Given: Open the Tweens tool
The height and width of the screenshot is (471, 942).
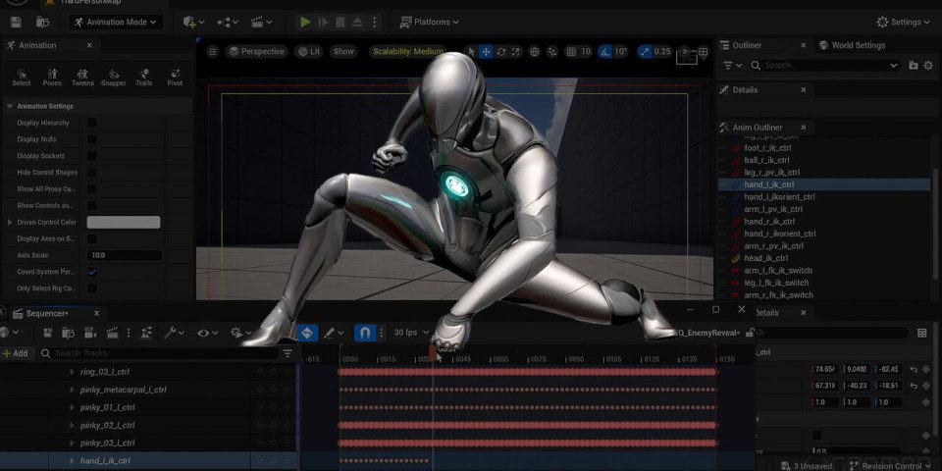Looking at the screenshot, I should pyautogui.click(x=82, y=77).
